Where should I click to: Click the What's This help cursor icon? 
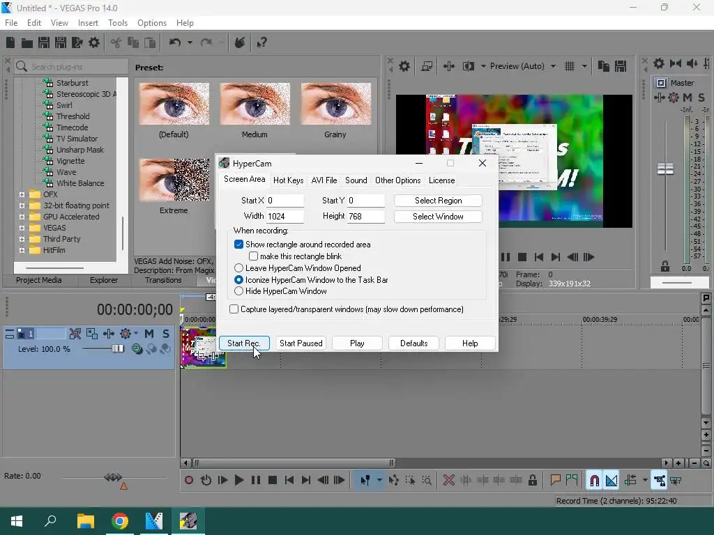(262, 42)
